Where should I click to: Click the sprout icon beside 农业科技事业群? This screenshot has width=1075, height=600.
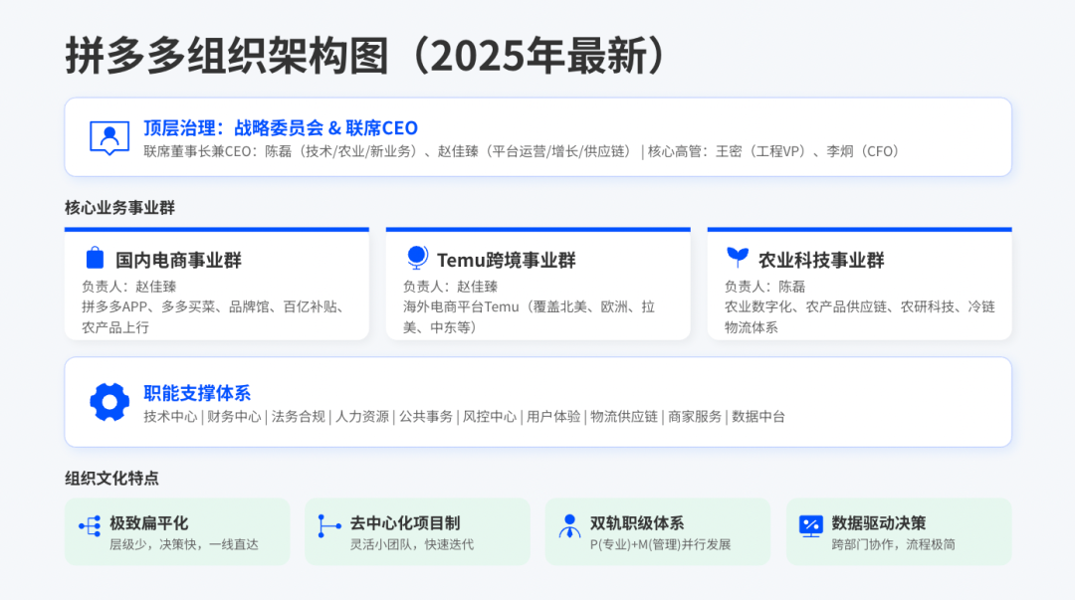(738, 259)
